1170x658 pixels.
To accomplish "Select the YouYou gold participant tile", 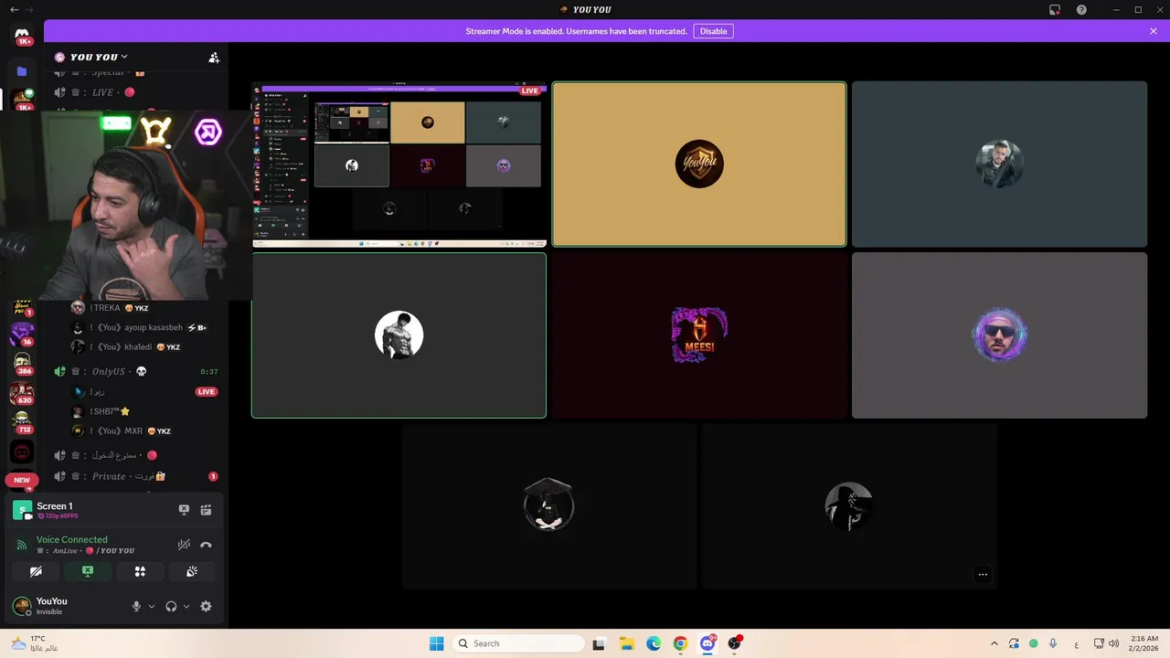I will tap(699, 164).
